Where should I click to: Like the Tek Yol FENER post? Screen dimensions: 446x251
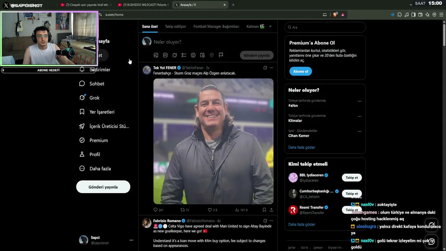(213, 210)
